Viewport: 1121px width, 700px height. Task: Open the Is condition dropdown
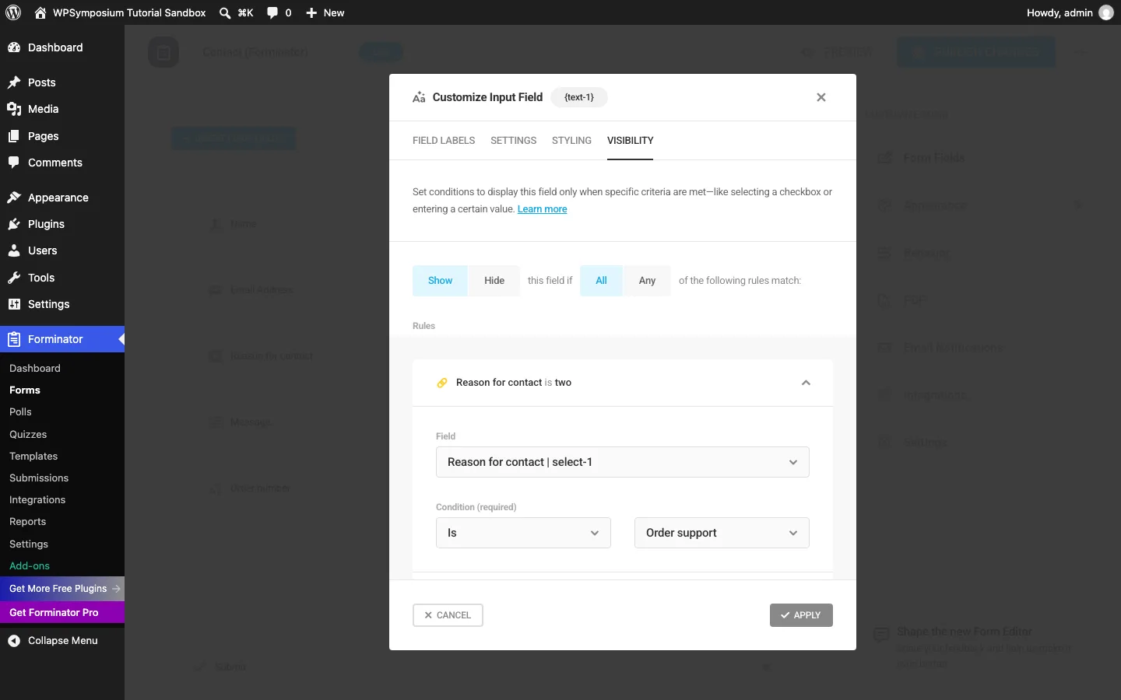click(523, 533)
